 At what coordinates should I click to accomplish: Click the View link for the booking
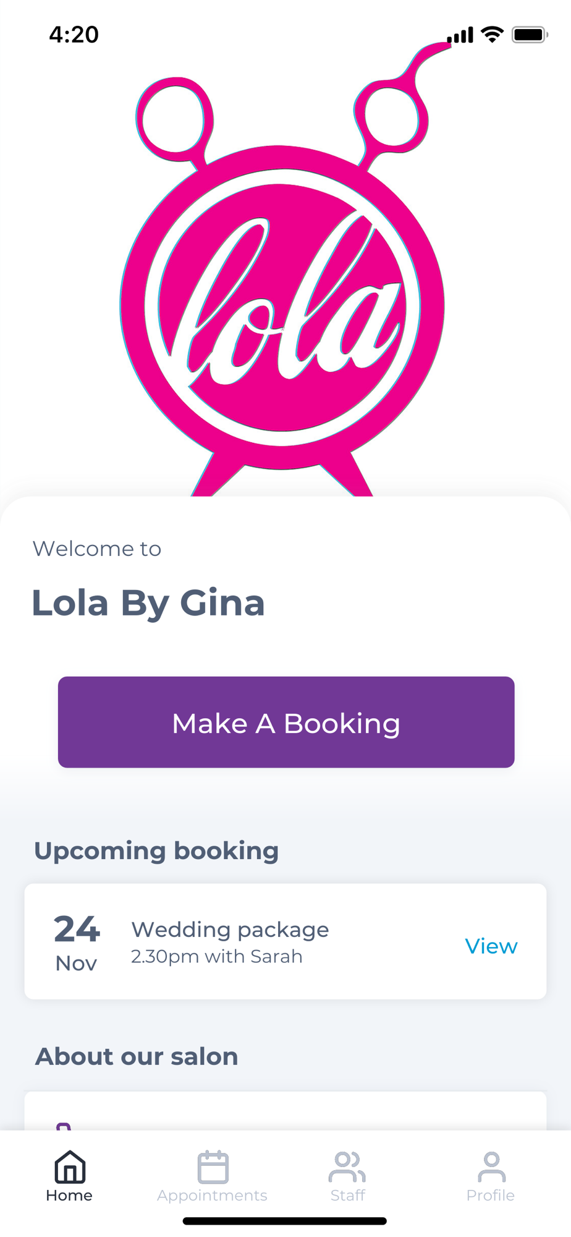pyautogui.click(x=491, y=946)
